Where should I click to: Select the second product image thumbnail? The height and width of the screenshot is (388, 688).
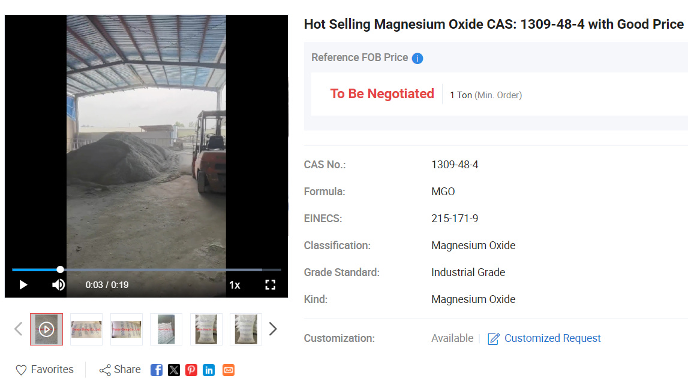(127, 329)
